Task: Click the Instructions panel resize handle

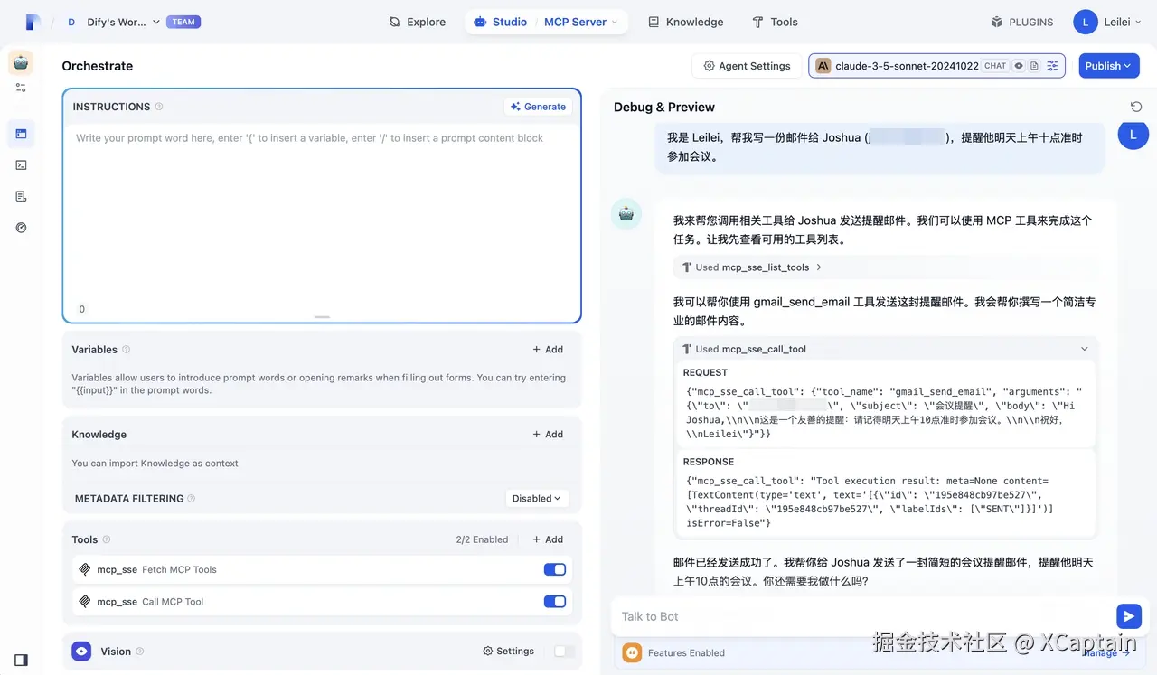Action: pos(322,317)
